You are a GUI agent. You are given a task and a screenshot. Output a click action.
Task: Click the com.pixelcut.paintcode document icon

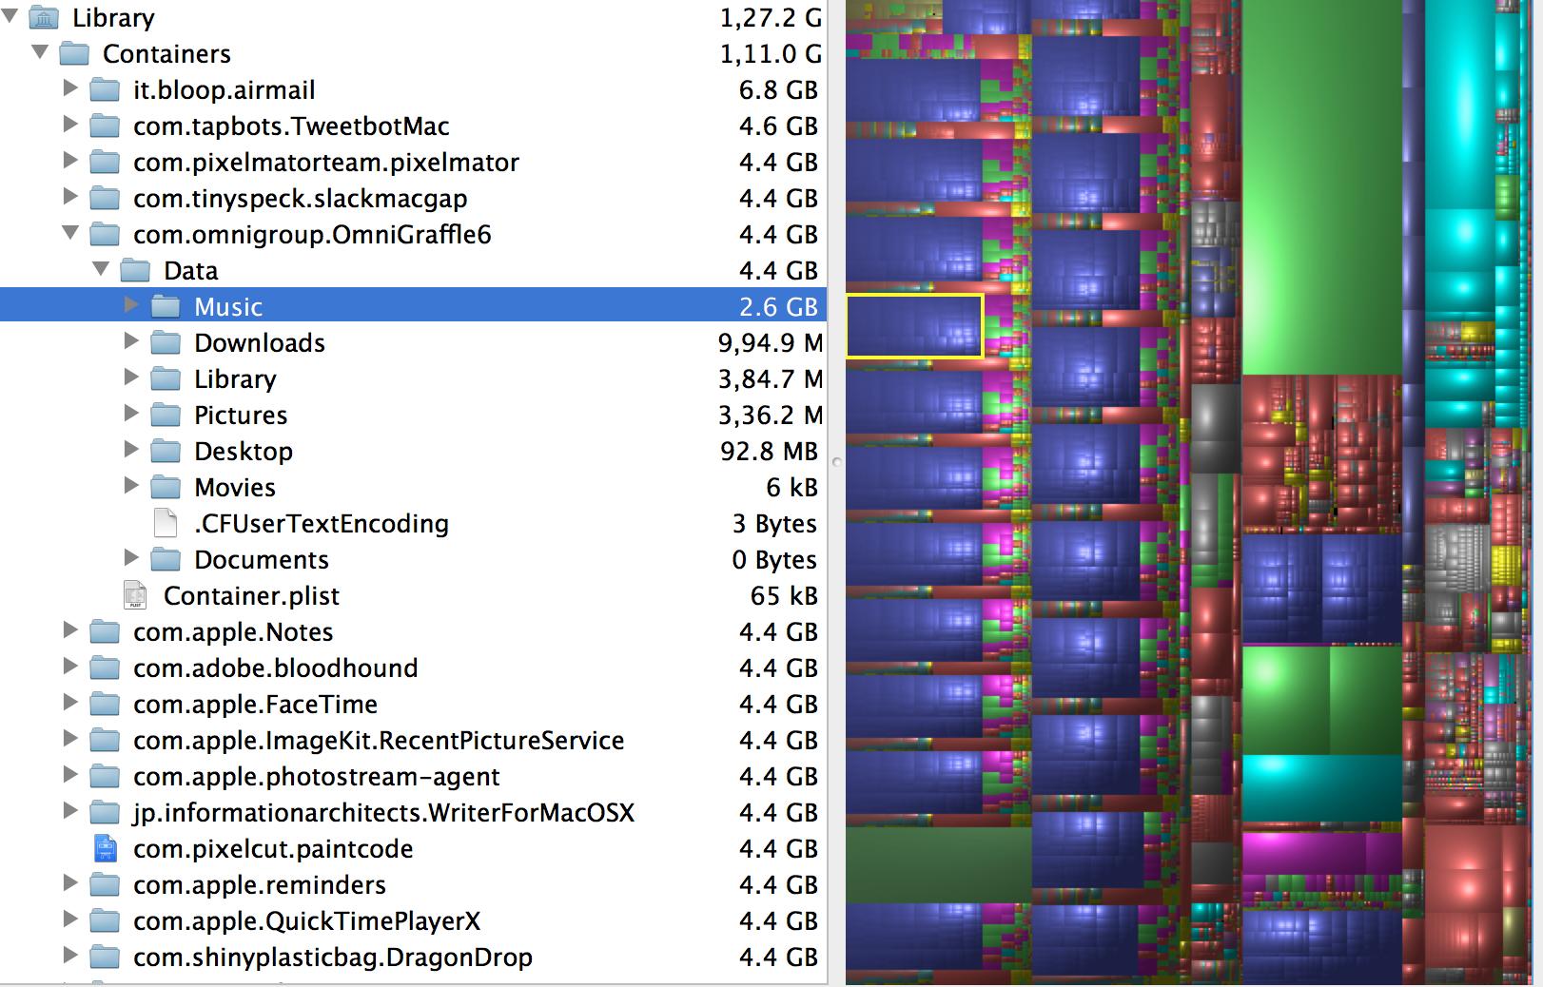105,849
